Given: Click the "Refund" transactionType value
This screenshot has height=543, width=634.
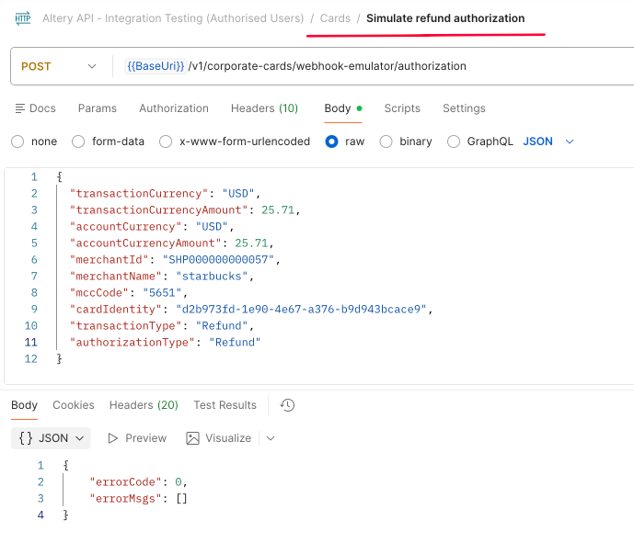Looking at the screenshot, I should click(222, 326).
